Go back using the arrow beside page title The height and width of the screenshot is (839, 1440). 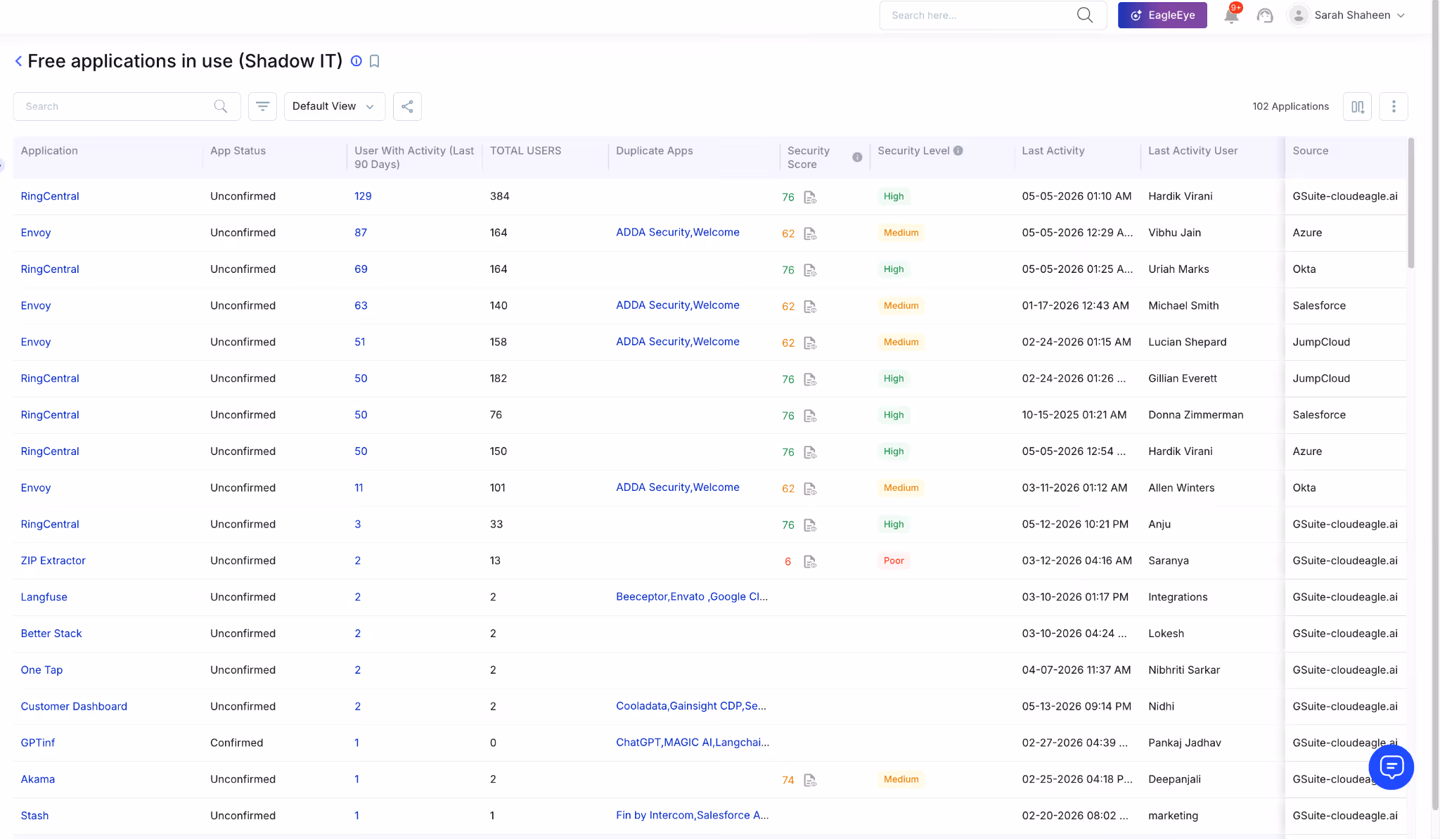tap(18, 61)
